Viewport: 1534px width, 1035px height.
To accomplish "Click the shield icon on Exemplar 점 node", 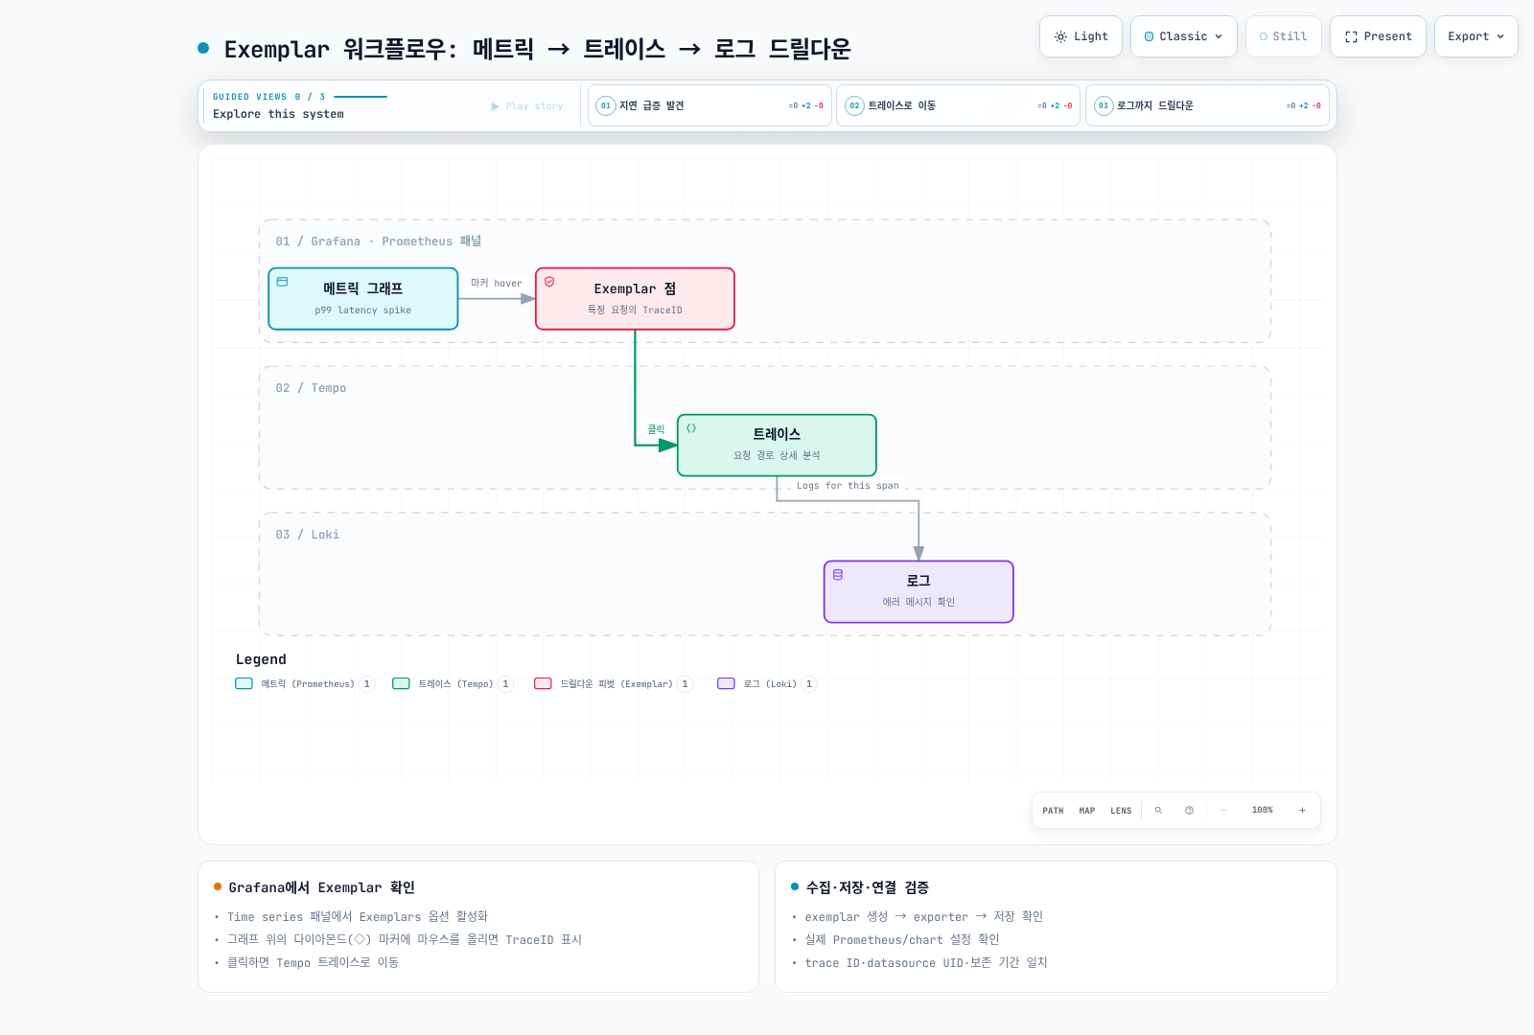I will point(549,282).
